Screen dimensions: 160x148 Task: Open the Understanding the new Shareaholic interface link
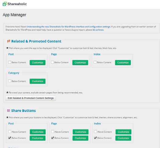pyautogui.click(x=68, y=27)
